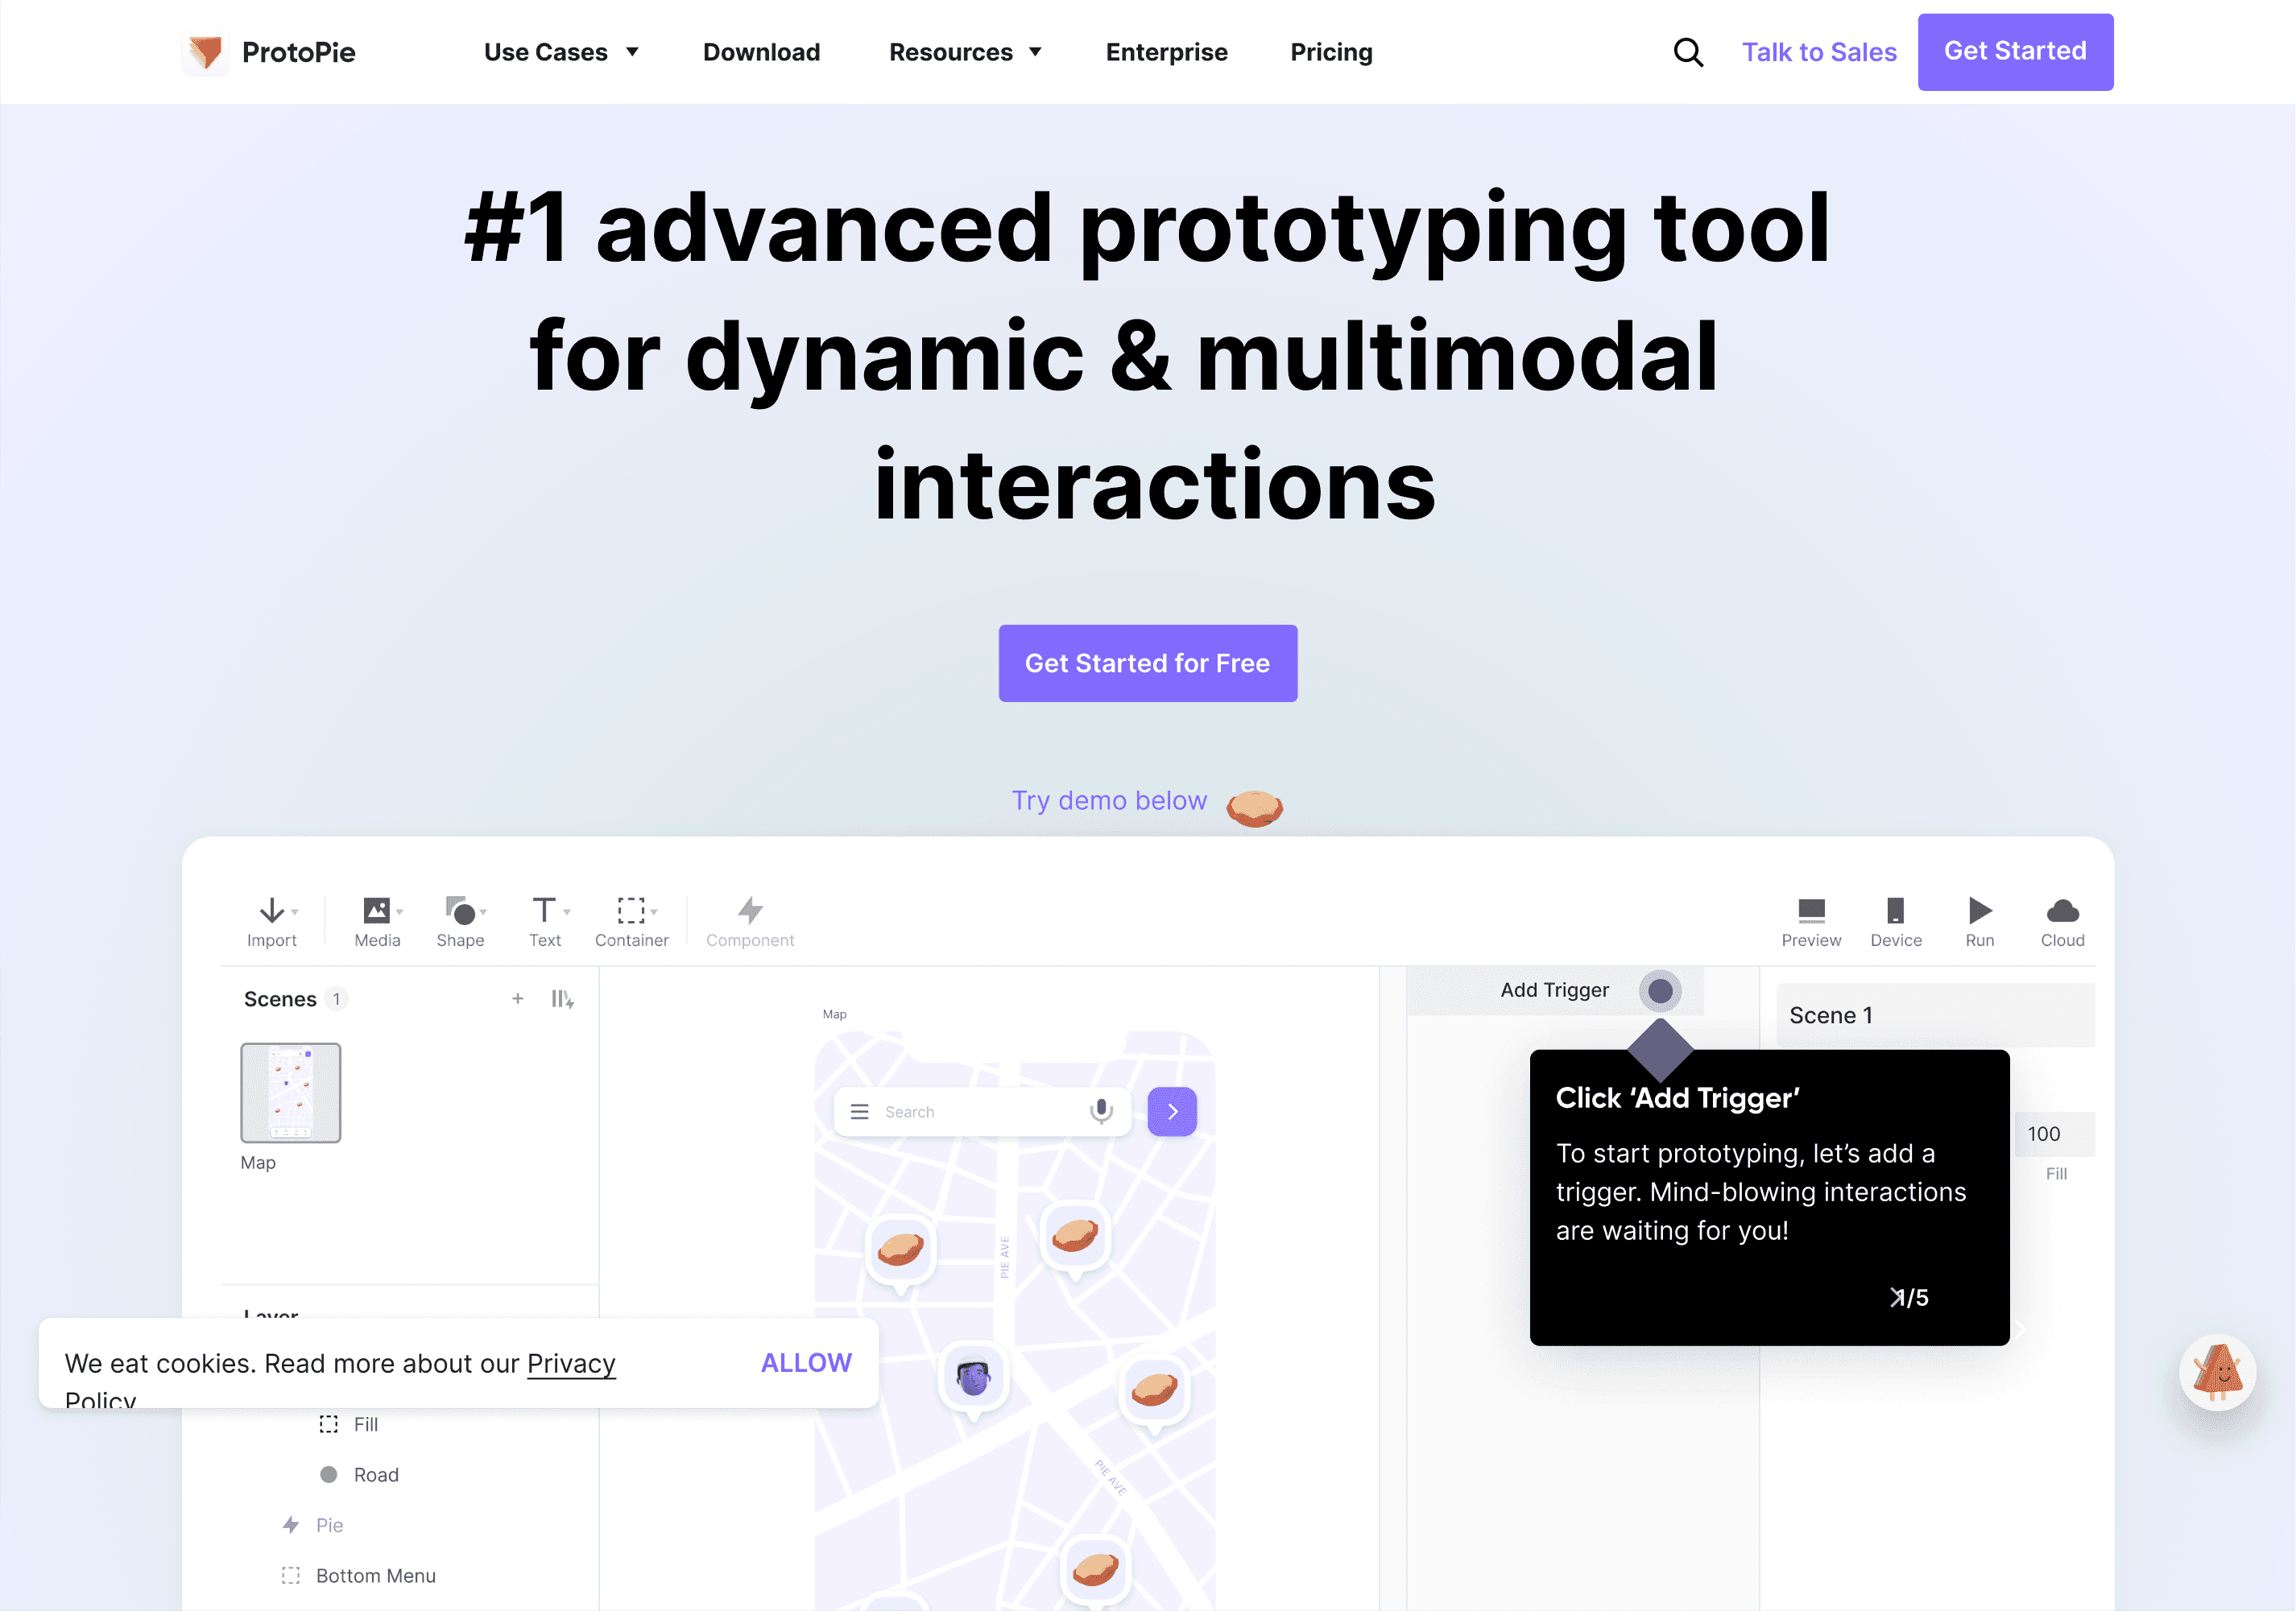
Task: Navigate to the Enterprise menu item
Action: tap(1166, 52)
